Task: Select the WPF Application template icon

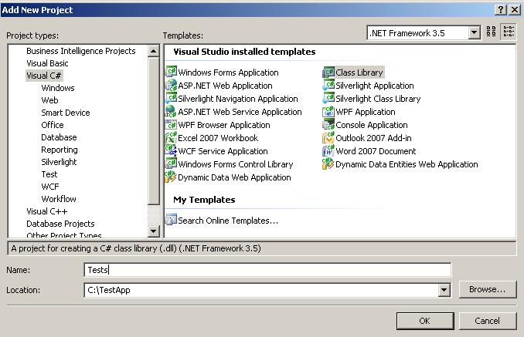Action: tap(328, 111)
